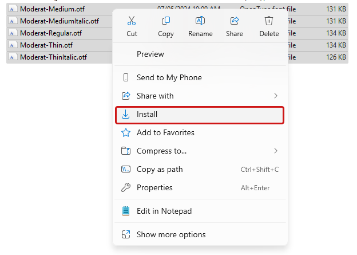357x255 pixels.
Task: Select Edit in Notepad
Action: click(200, 211)
